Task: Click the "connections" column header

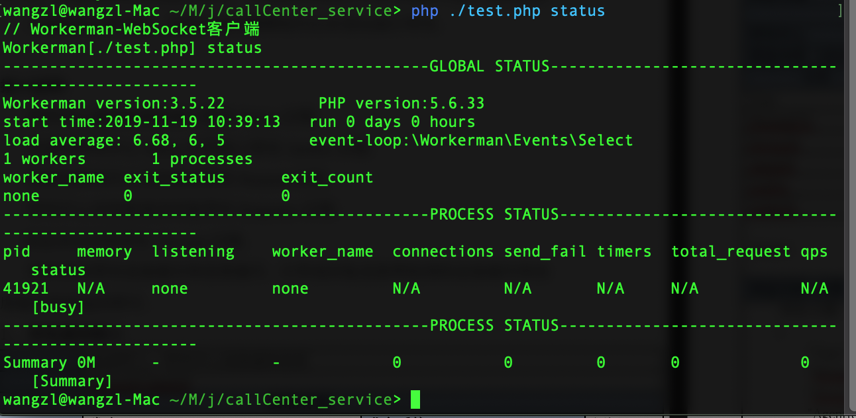Action: (443, 251)
